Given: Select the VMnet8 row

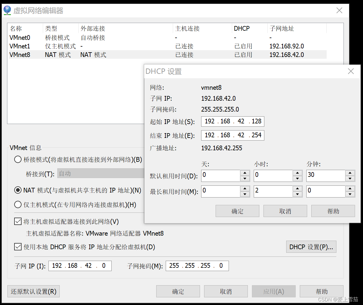Looking at the screenshot, I should pos(168,55).
